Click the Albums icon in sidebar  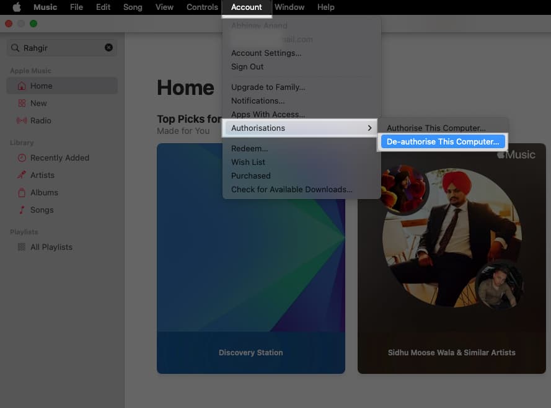pyautogui.click(x=22, y=192)
